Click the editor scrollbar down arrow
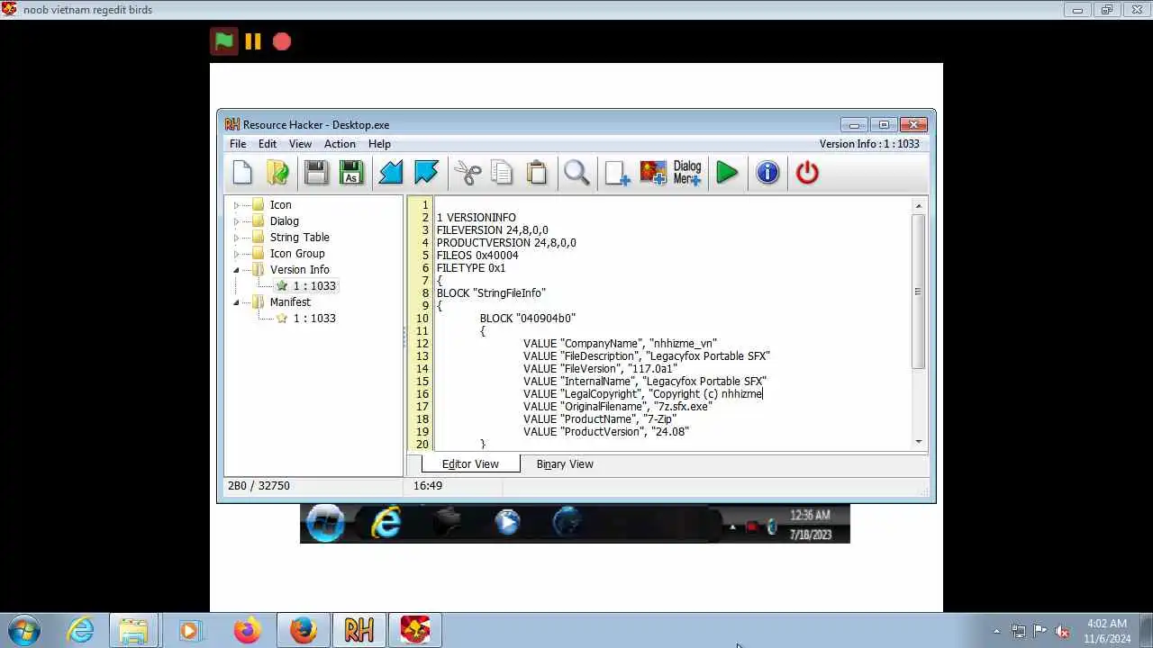The image size is (1153, 648). point(919,441)
